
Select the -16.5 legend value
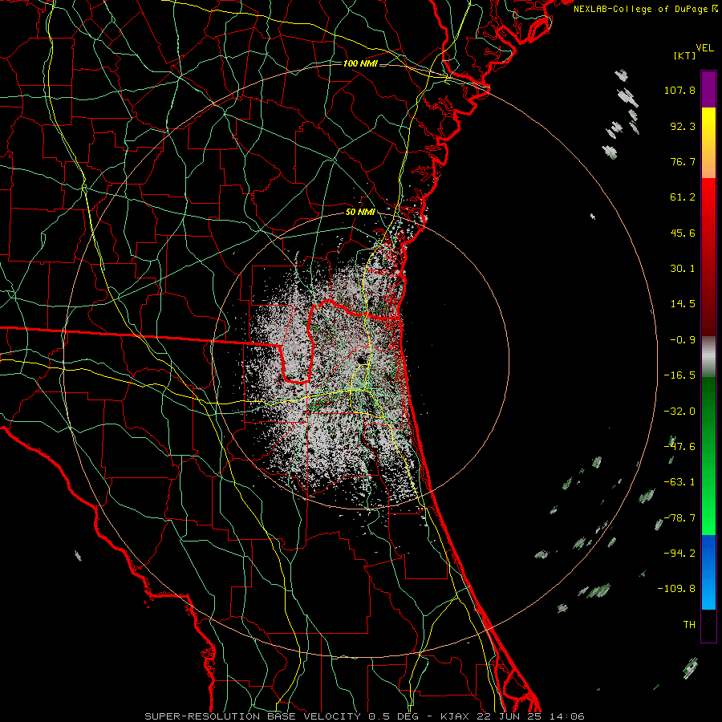pyautogui.click(x=679, y=375)
